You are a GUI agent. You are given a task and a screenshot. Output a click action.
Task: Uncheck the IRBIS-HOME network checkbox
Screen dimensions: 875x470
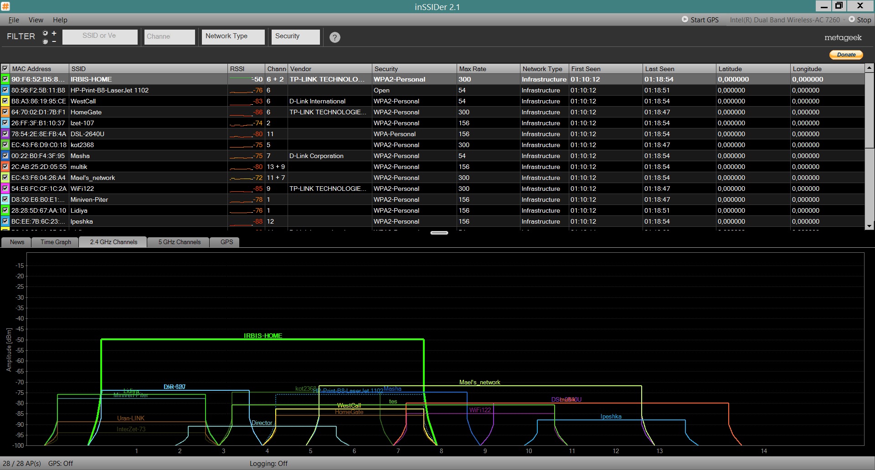[5, 79]
